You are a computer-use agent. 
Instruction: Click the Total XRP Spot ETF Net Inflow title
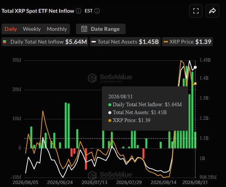(x=38, y=11)
